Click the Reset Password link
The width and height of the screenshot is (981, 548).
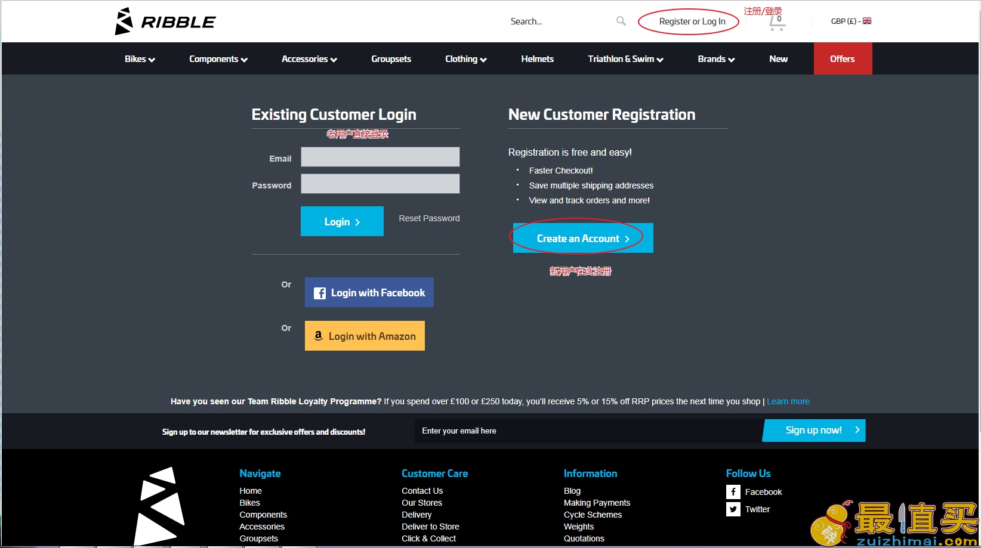[x=429, y=218]
